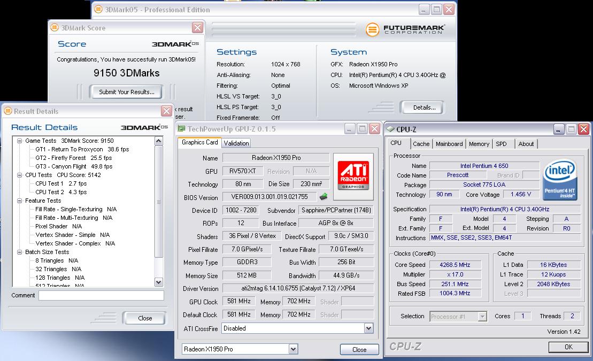
Task: Open the Cache tab in CPU-Z
Action: coord(421,144)
